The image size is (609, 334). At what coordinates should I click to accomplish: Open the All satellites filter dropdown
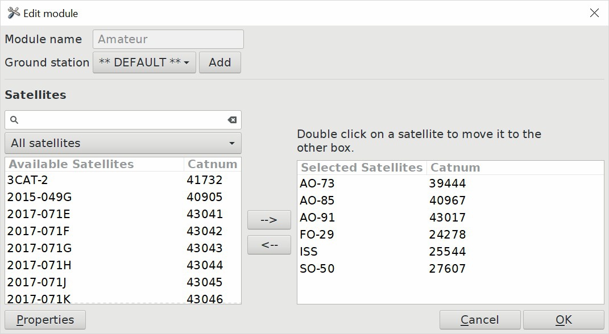pyautogui.click(x=123, y=143)
